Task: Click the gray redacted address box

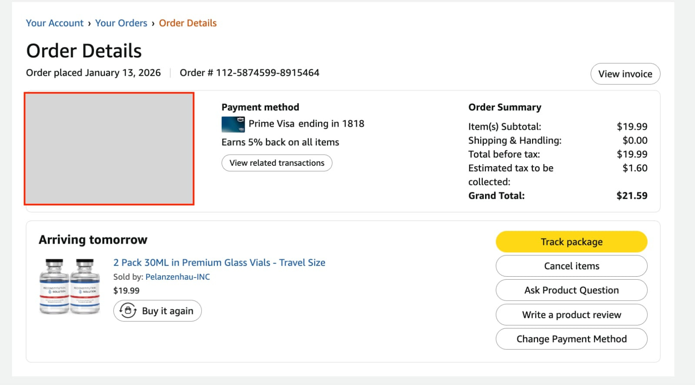Action: pyautogui.click(x=109, y=148)
